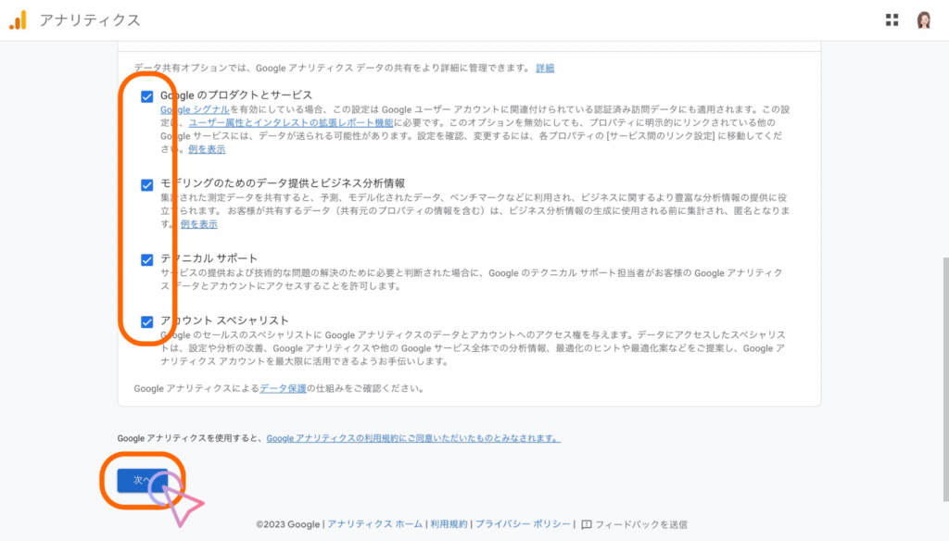
Task: Click the Google Analytics logo icon
Action: point(18,19)
